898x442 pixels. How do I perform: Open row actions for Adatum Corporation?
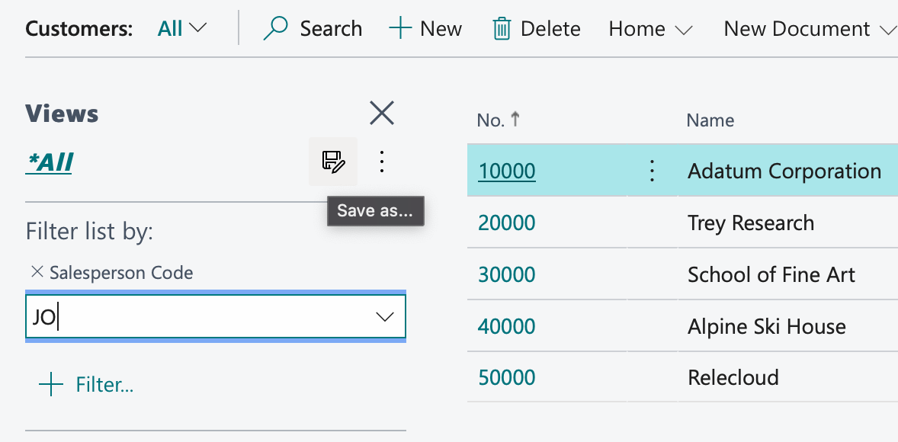652,171
